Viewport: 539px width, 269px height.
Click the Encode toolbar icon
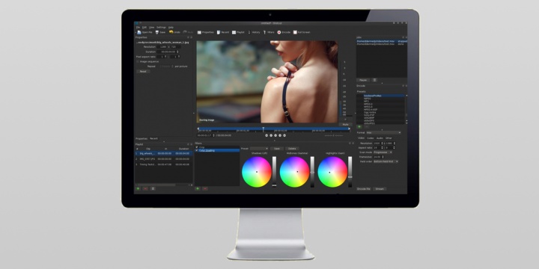279,32
